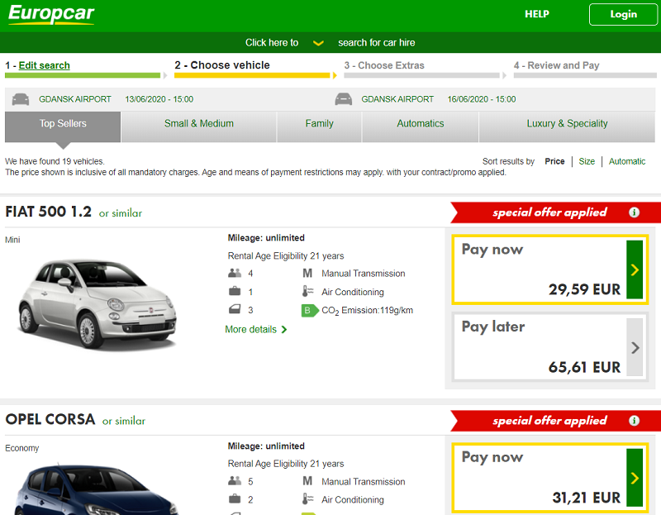Click the FIAT 500 1.2 title
The image size is (661, 515).
click(48, 212)
